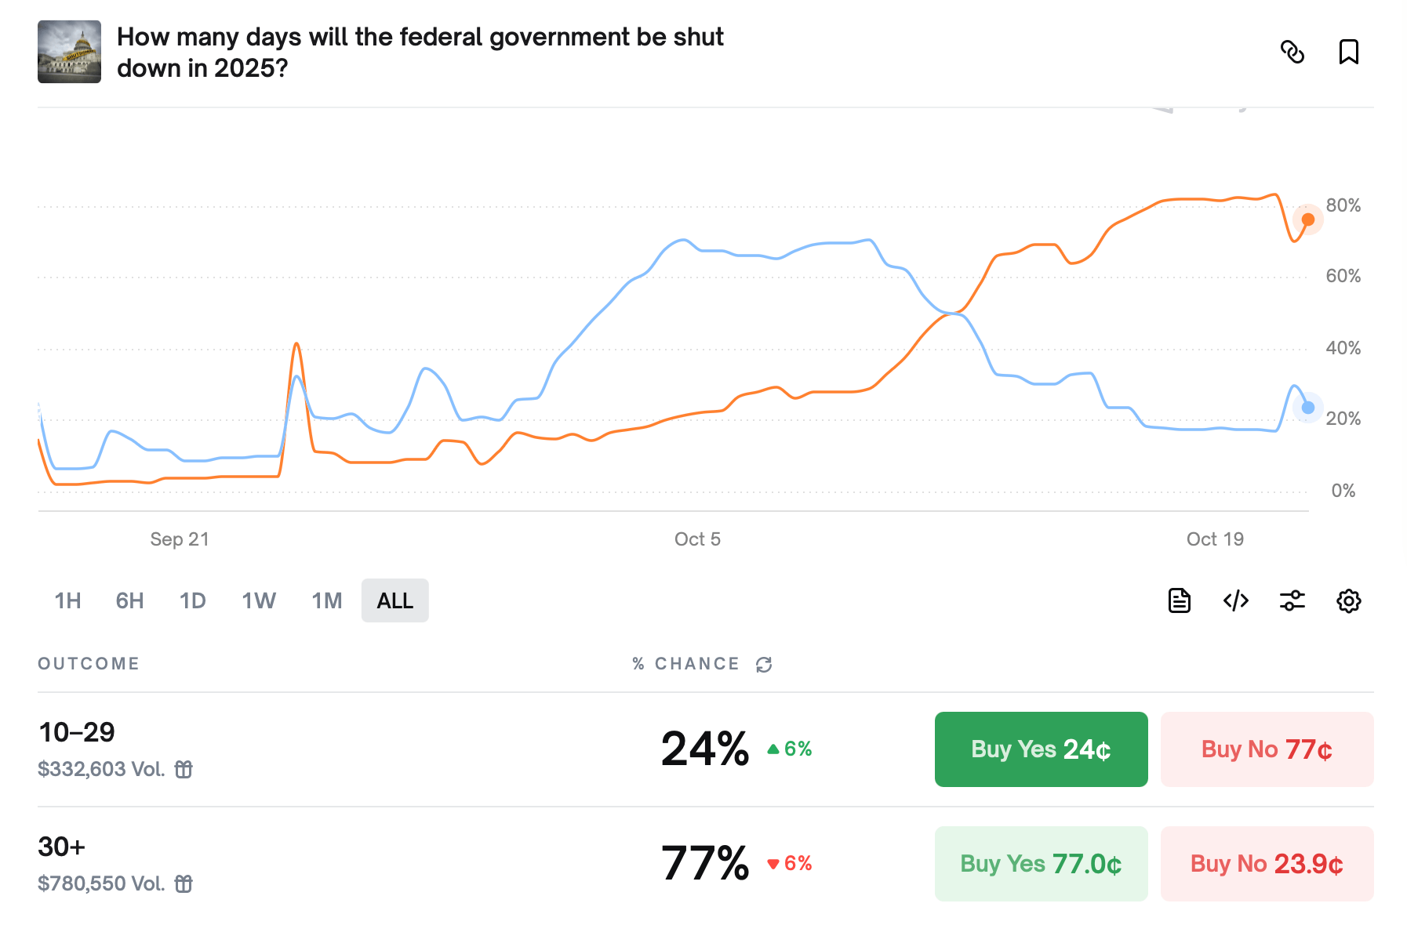Buy Yes at 77.0¢ for 30+
The image size is (1407, 925).
click(1041, 864)
